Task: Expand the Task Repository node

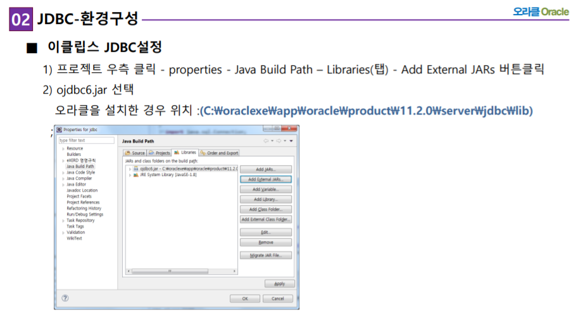Action: pyautogui.click(x=63, y=220)
